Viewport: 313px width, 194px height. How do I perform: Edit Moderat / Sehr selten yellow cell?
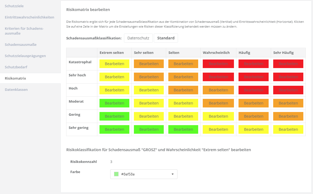(149, 103)
